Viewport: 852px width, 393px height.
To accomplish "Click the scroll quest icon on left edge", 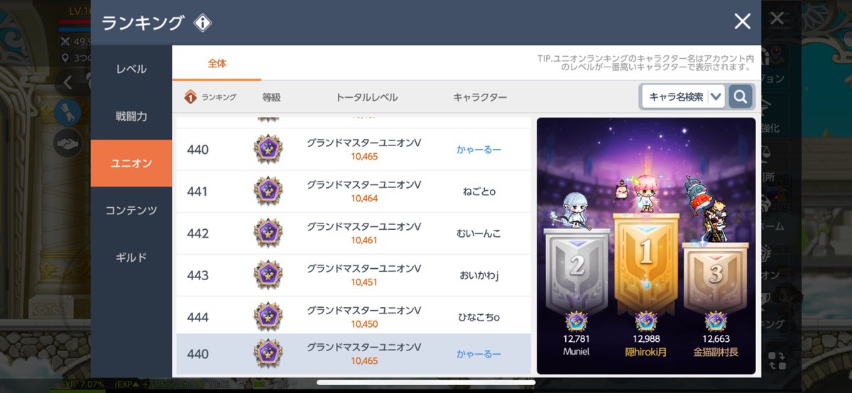I will tap(68, 112).
